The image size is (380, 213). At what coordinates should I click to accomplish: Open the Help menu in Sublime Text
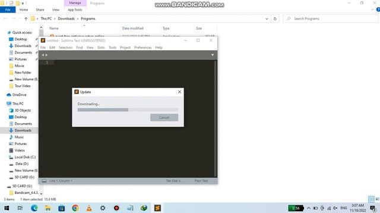pyautogui.click(x=159, y=47)
